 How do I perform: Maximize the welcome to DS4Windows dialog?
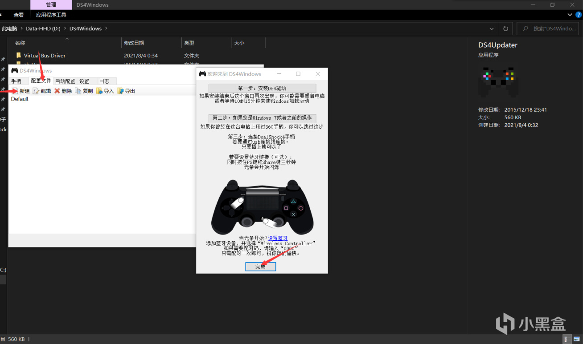(x=298, y=74)
